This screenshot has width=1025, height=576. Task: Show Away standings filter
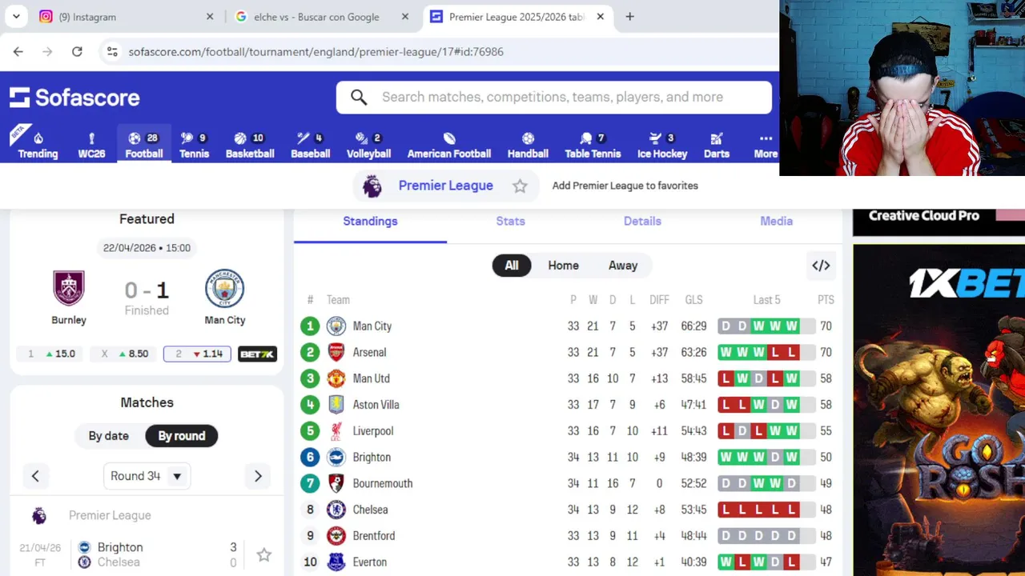(623, 266)
